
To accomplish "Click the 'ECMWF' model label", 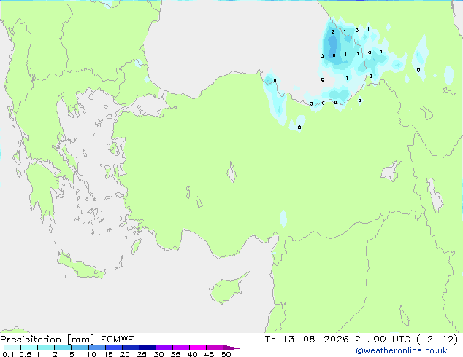I will (118, 340).
